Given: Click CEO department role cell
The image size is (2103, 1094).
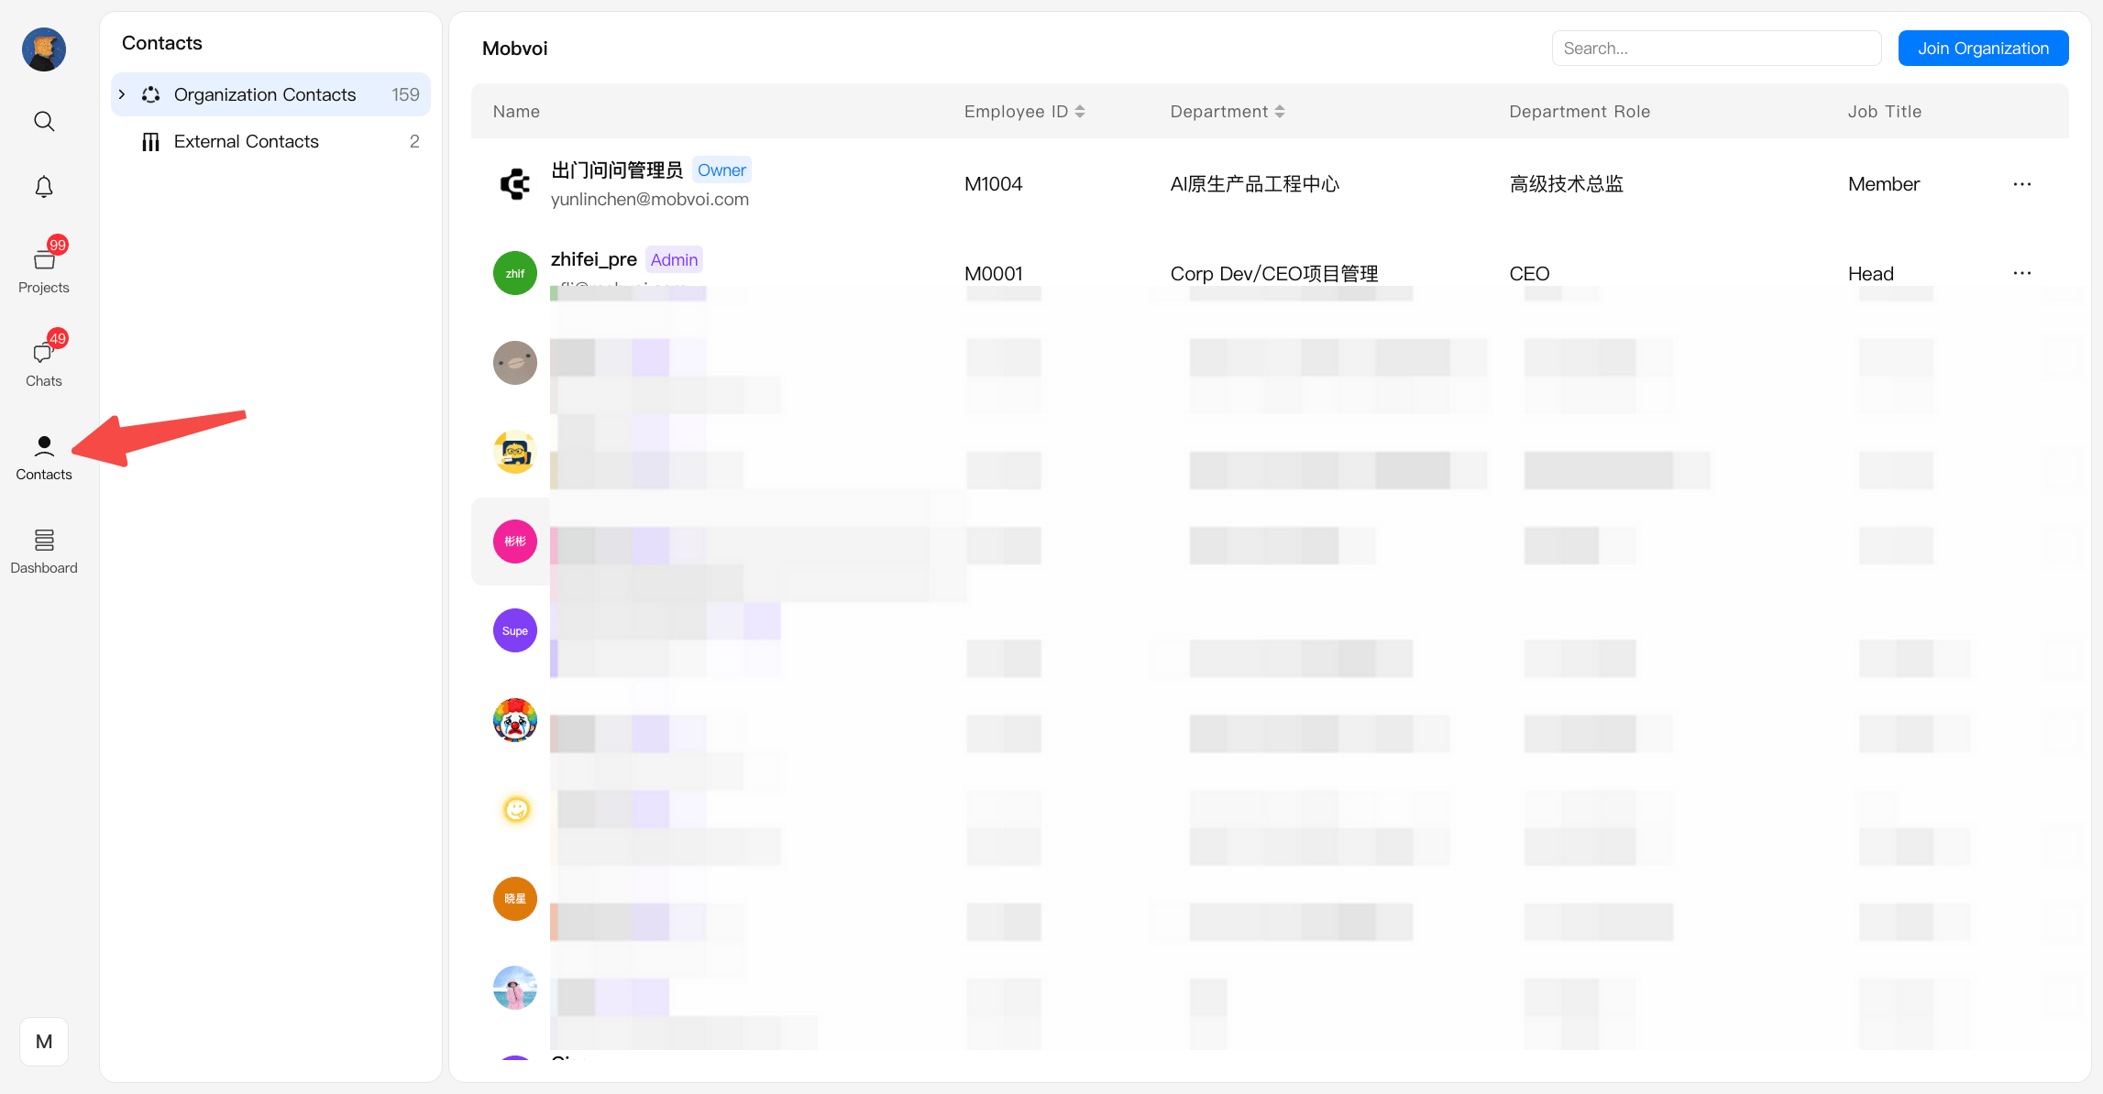Looking at the screenshot, I should click(x=1530, y=274).
